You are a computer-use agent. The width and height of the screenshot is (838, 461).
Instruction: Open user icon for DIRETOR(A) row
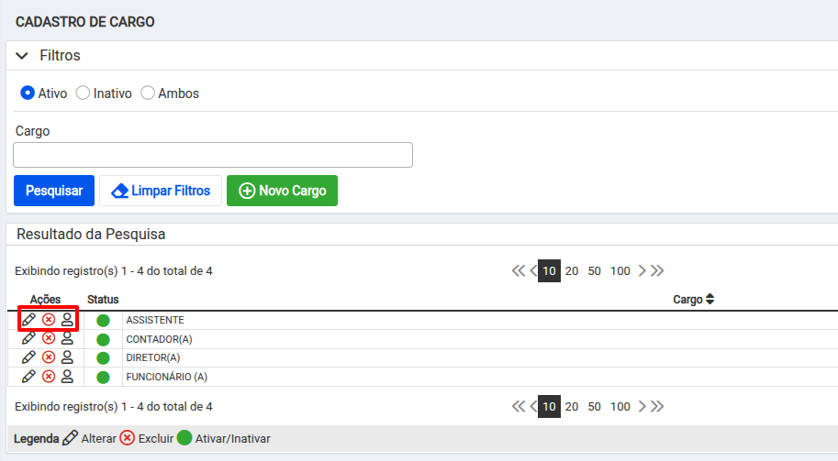[x=67, y=357]
